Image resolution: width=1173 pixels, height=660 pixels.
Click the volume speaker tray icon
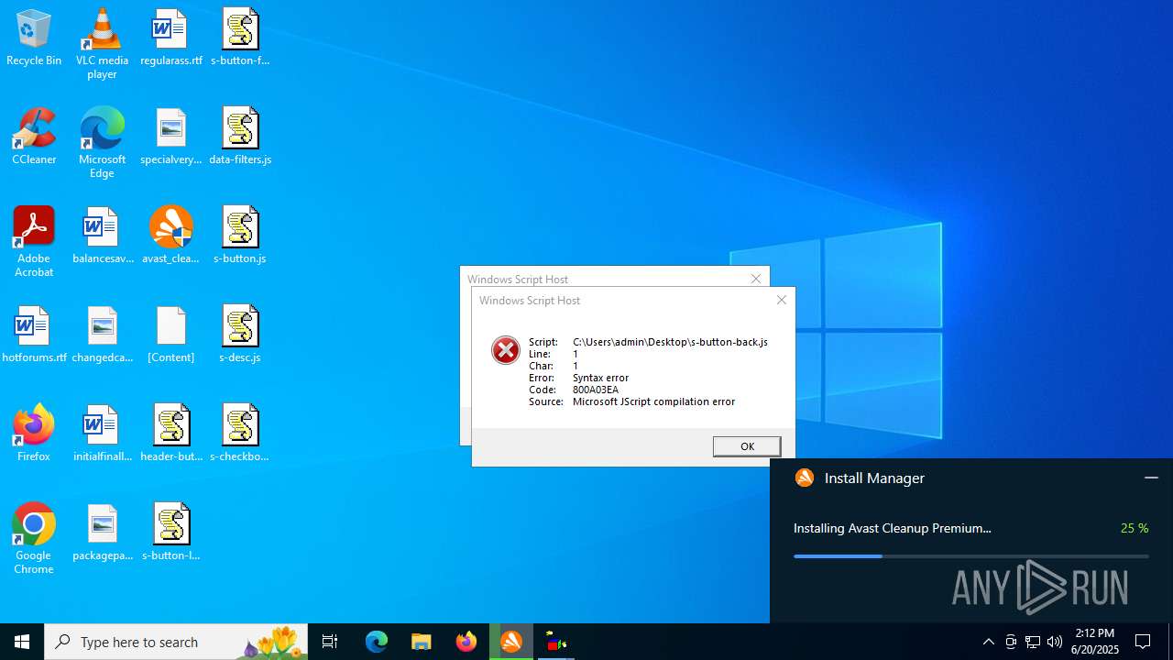pyautogui.click(x=1055, y=642)
